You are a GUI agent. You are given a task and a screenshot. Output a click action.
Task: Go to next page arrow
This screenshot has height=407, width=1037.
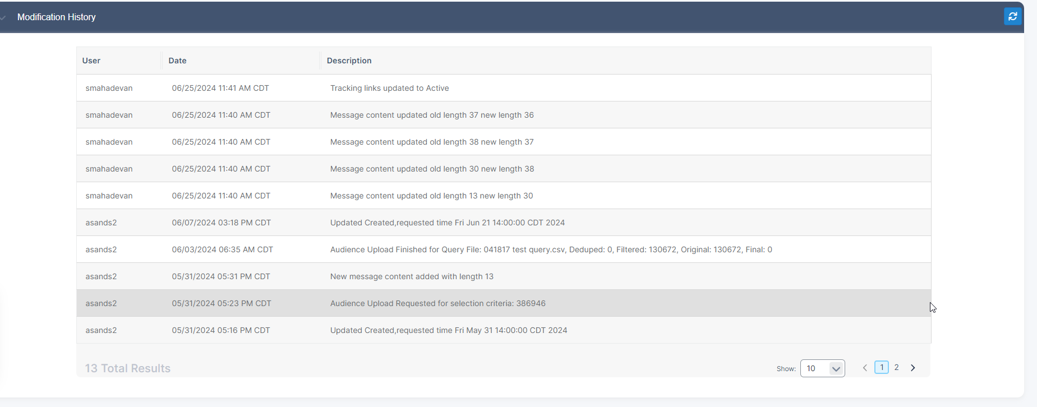(x=912, y=368)
